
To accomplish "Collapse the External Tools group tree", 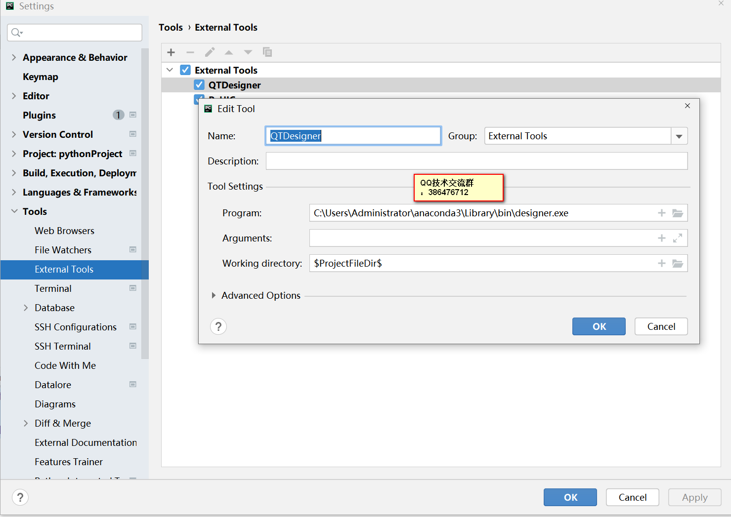I will (170, 70).
